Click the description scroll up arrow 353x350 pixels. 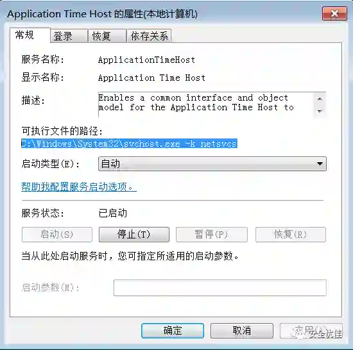(x=320, y=99)
